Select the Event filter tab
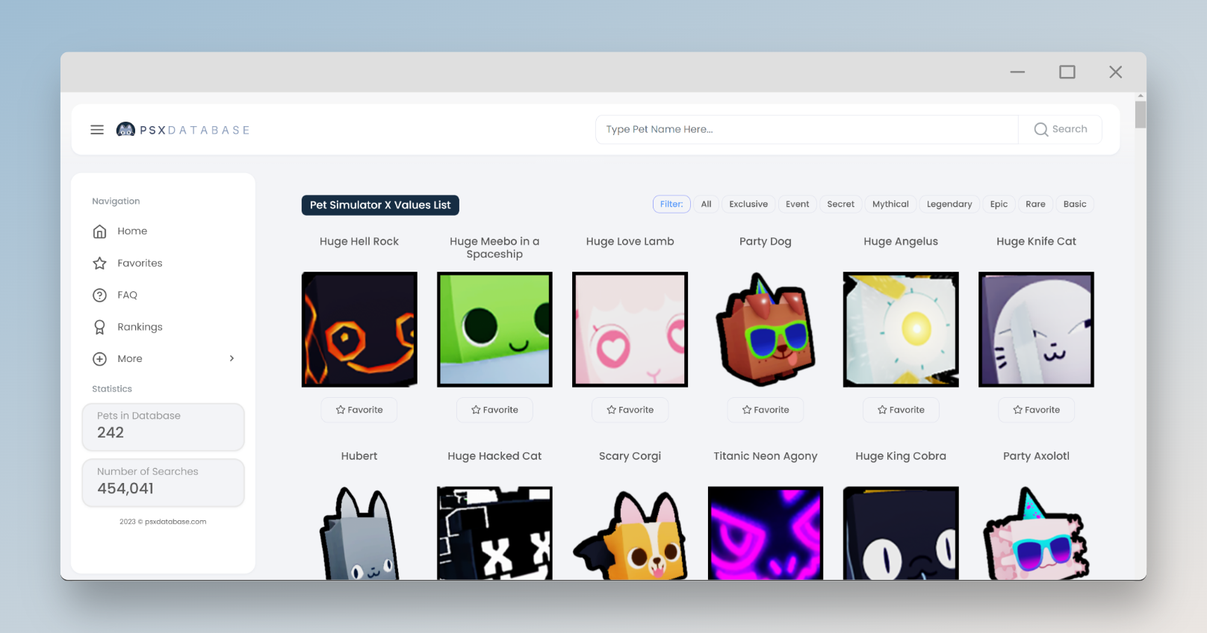Screen dimensions: 1207x633 [x=797, y=204]
